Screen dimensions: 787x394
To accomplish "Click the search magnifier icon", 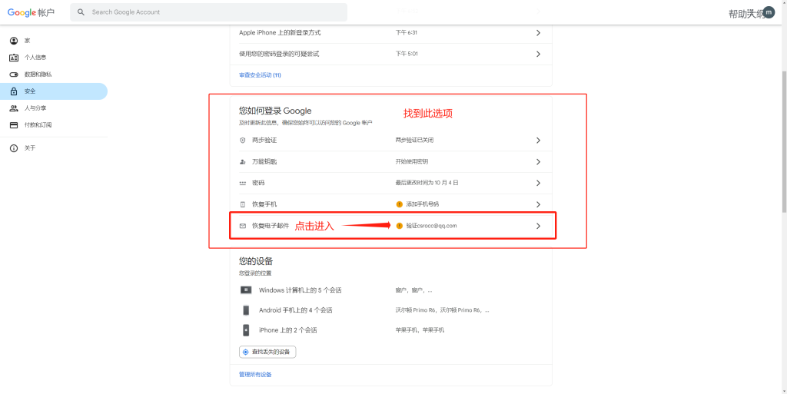I will [81, 12].
